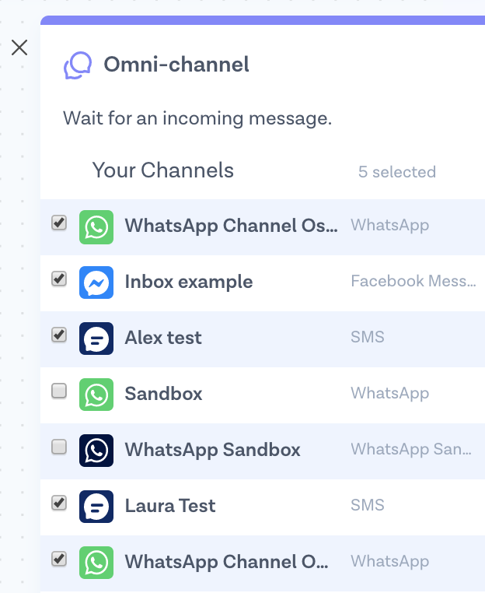
Task: Click the Laura Test channel name
Action: pyautogui.click(x=170, y=506)
